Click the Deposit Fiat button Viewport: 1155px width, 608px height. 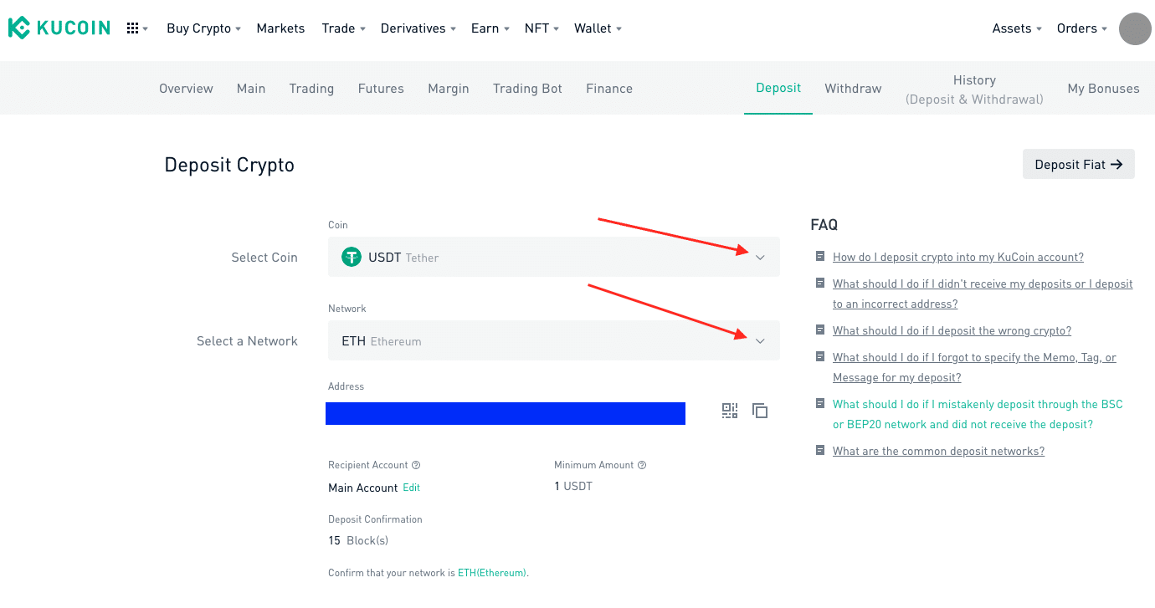point(1079,165)
